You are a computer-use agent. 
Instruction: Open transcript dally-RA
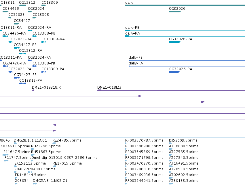(x=185, y=36)
